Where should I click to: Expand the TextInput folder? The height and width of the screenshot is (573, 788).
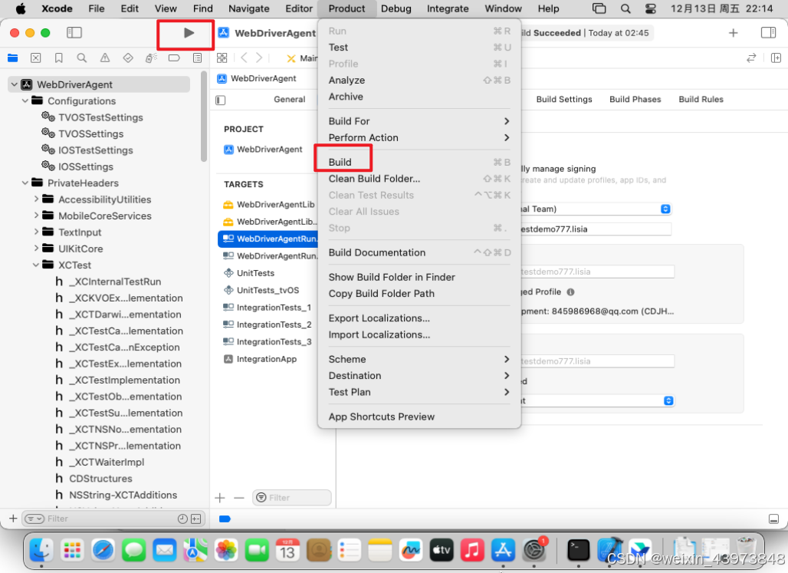pyautogui.click(x=36, y=232)
